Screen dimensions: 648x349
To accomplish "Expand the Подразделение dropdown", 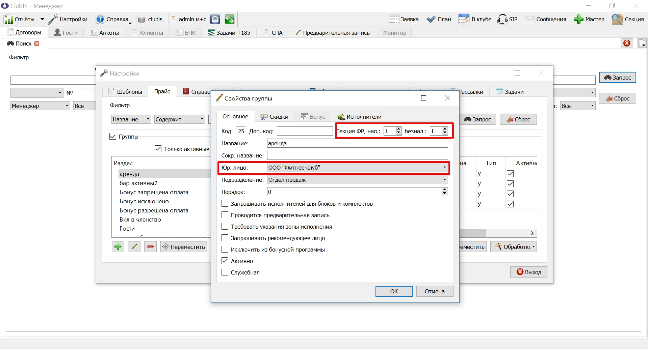I will (x=357, y=180).
